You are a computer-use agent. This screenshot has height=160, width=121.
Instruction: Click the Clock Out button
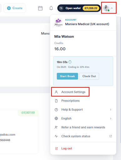pyautogui.click(x=89, y=76)
